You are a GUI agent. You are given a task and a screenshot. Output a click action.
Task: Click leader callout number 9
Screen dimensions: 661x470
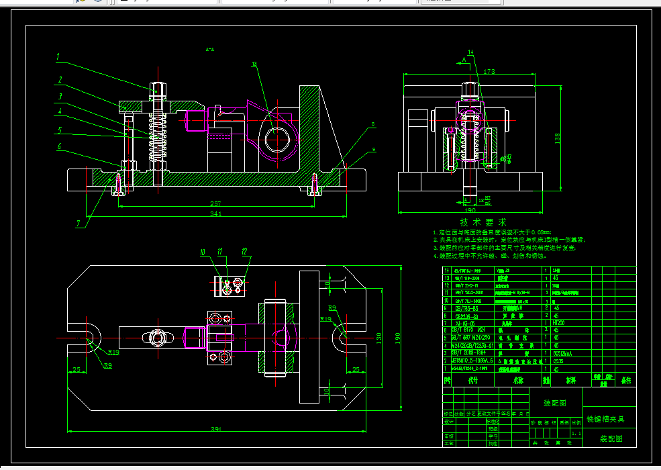point(374,150)
